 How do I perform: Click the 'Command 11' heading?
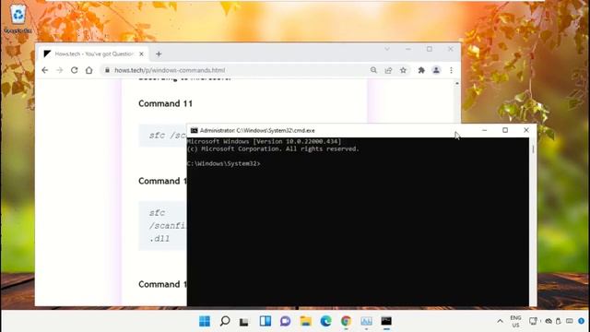tap(165, 103)
